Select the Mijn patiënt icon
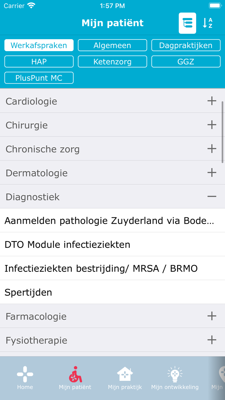 click(x=75, y=376)
